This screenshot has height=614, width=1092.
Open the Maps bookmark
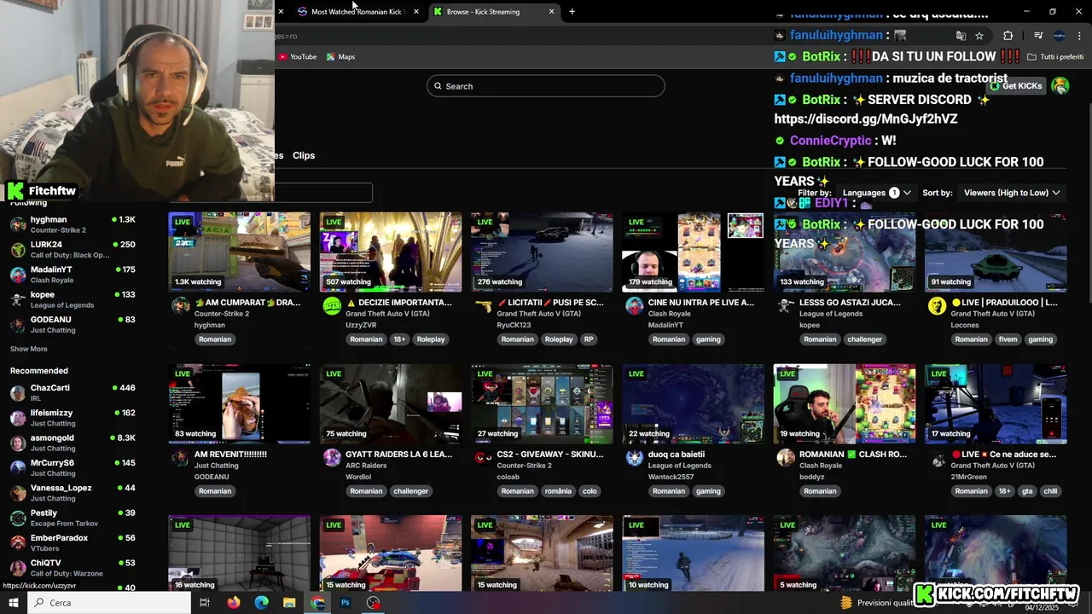[x=340, y=57]
